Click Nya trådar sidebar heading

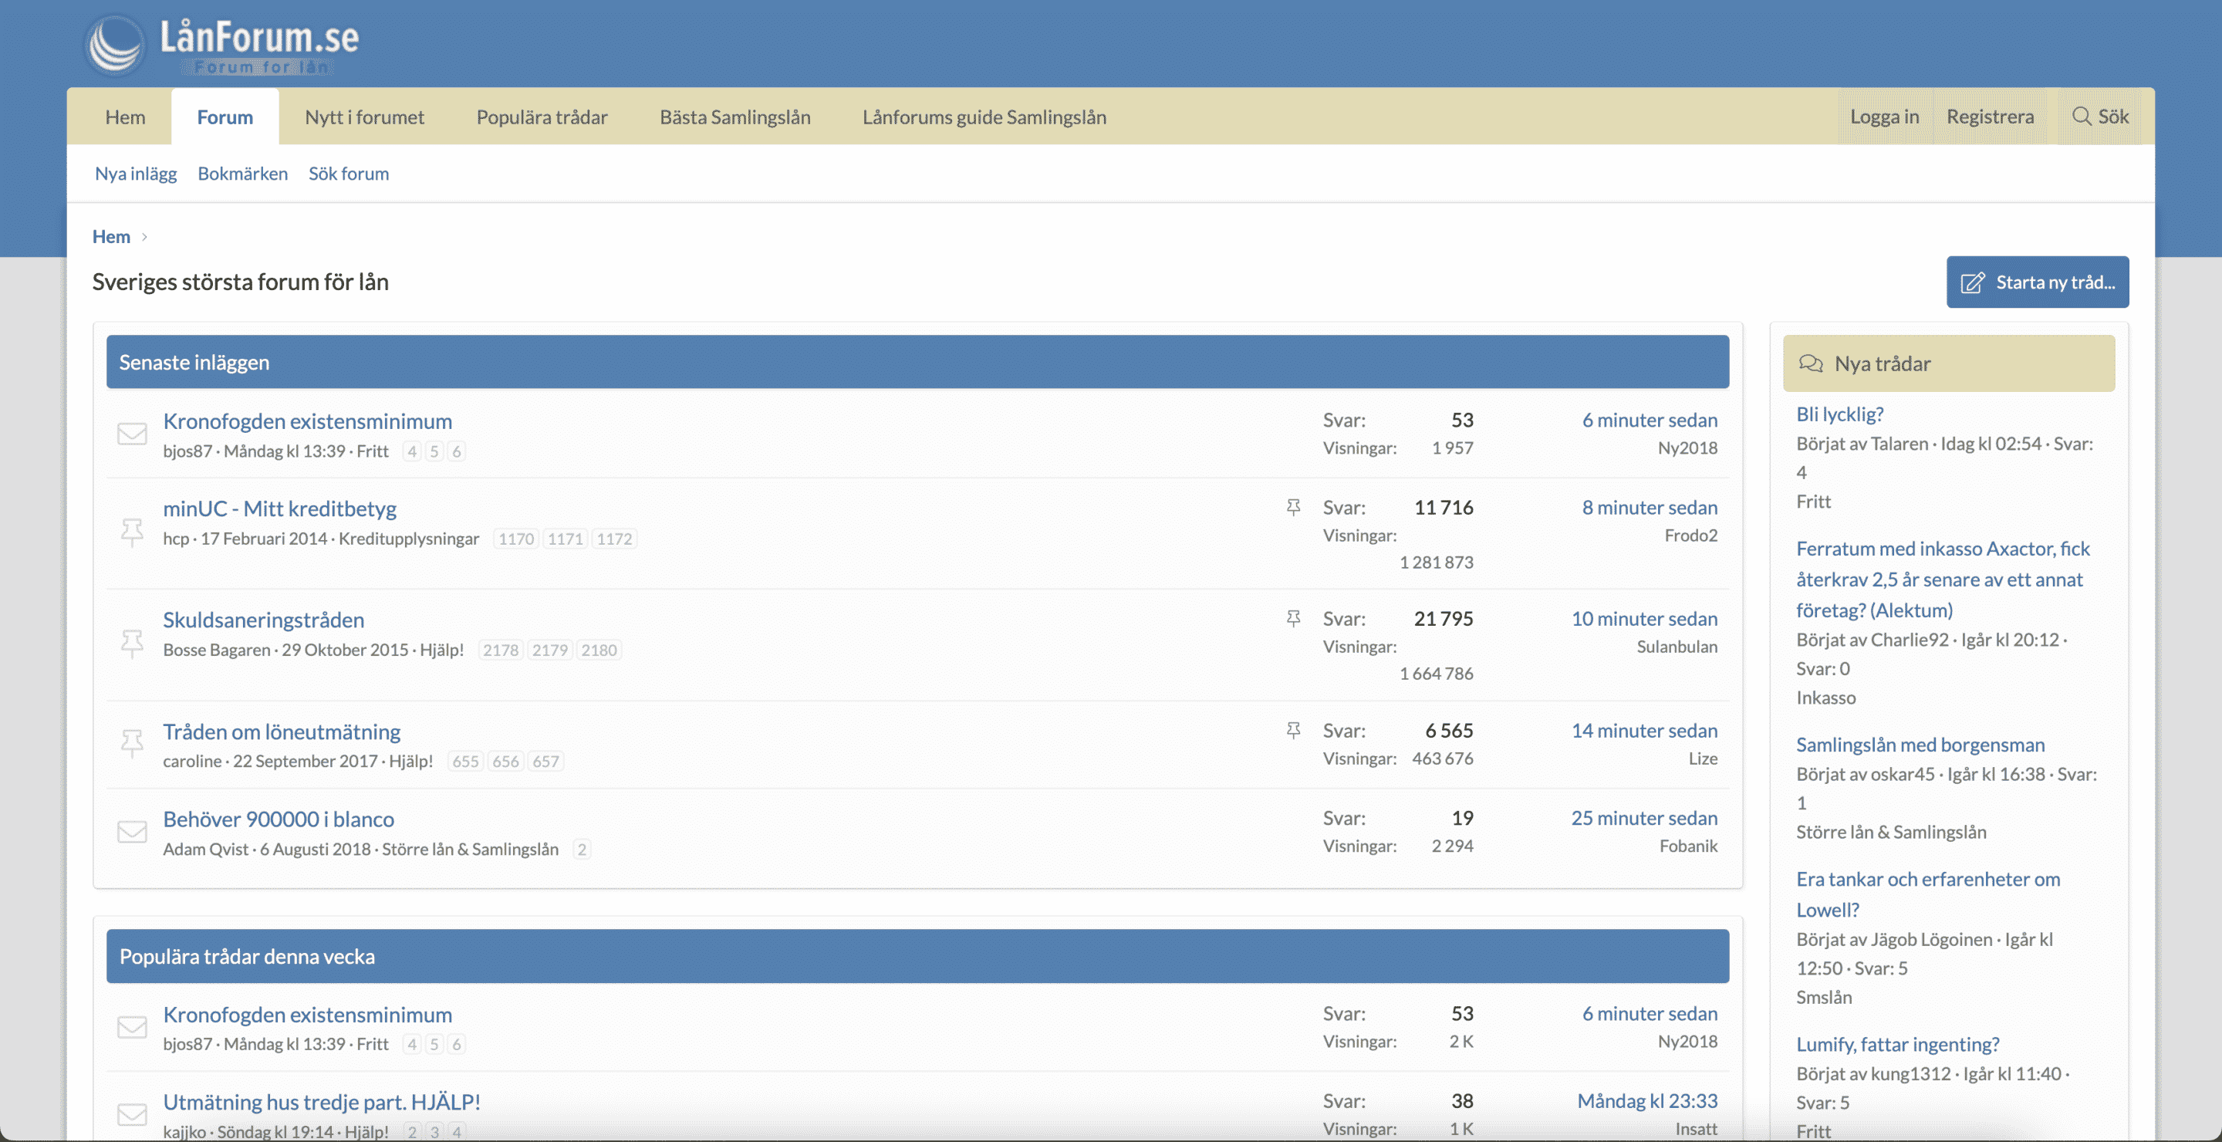[1949, 363]
